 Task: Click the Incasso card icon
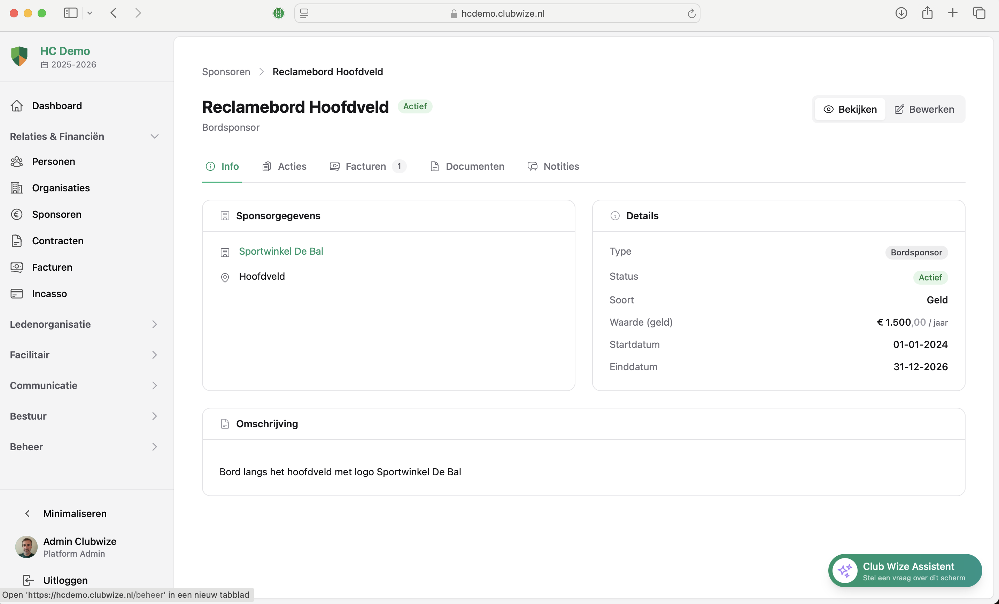tap(17, 294)
